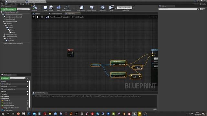
Task: Collapse the Mesh2P tree node
Action: 4,24
